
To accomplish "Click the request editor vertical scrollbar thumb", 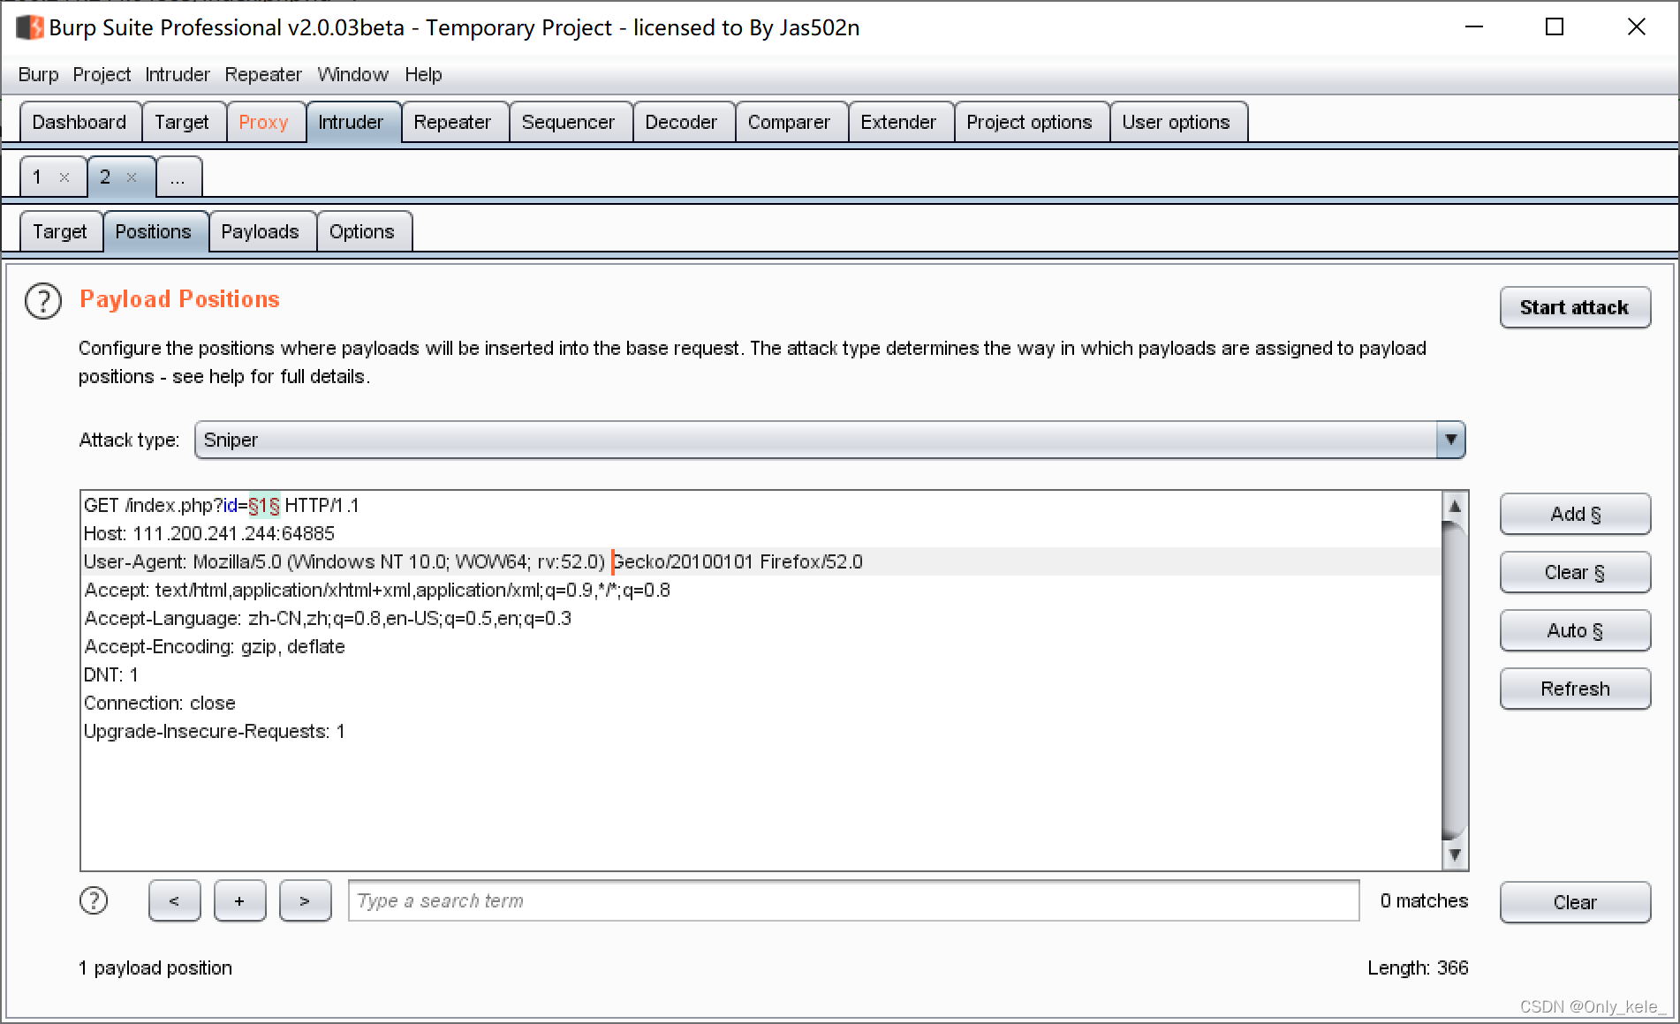I will (x=1454, y=680).
